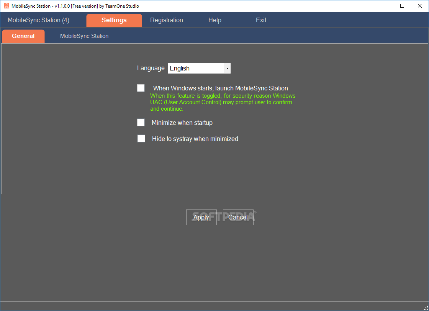This screenshot has width=429, height=311.
Task: Select the Settings tab
Action: pyautogui.click(x=114, y=20)
